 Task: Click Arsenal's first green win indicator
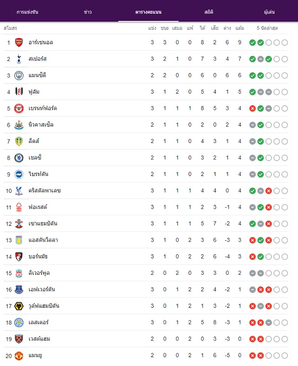point(252,42)
